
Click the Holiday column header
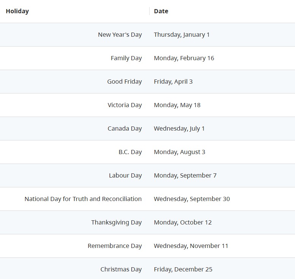click(x=17, y=11)
